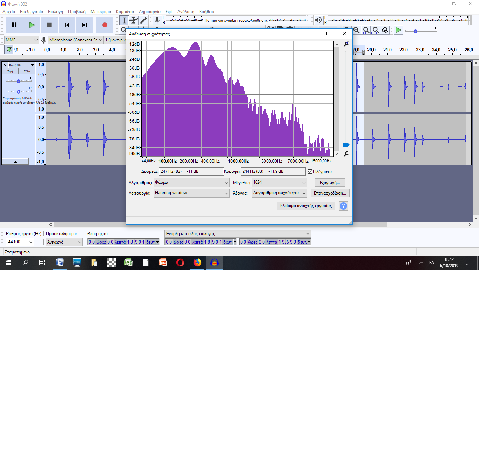Open the Επεξεργασία menu
The width and height of the screenshot is (479, 468).
point(32,12)
